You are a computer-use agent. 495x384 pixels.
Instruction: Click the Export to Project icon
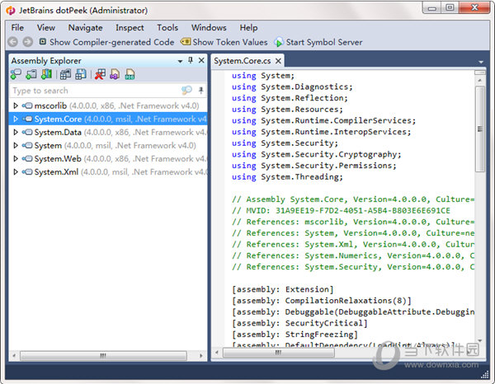pyautogui.click(x=115, y=74)
